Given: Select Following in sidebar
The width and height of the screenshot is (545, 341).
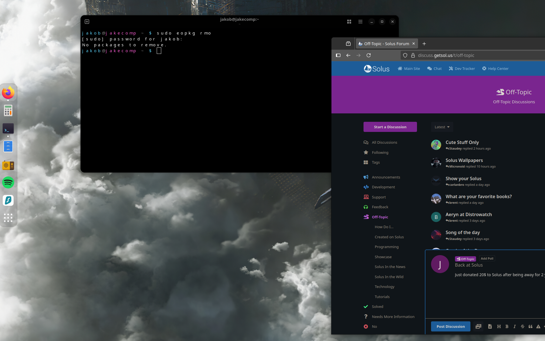Looking at the screenshot, I should [376, 152].
